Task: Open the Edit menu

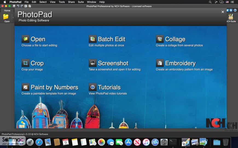Action: [x=34, y=2]
